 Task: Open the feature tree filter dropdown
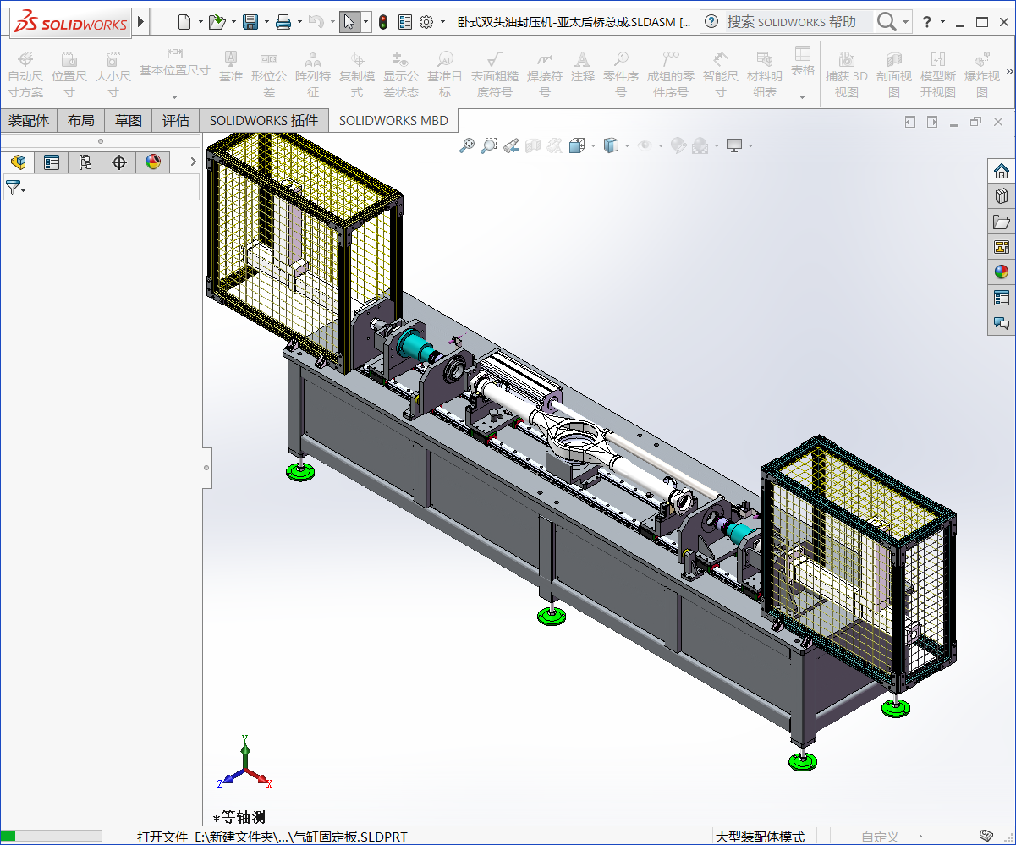(15, 189)
